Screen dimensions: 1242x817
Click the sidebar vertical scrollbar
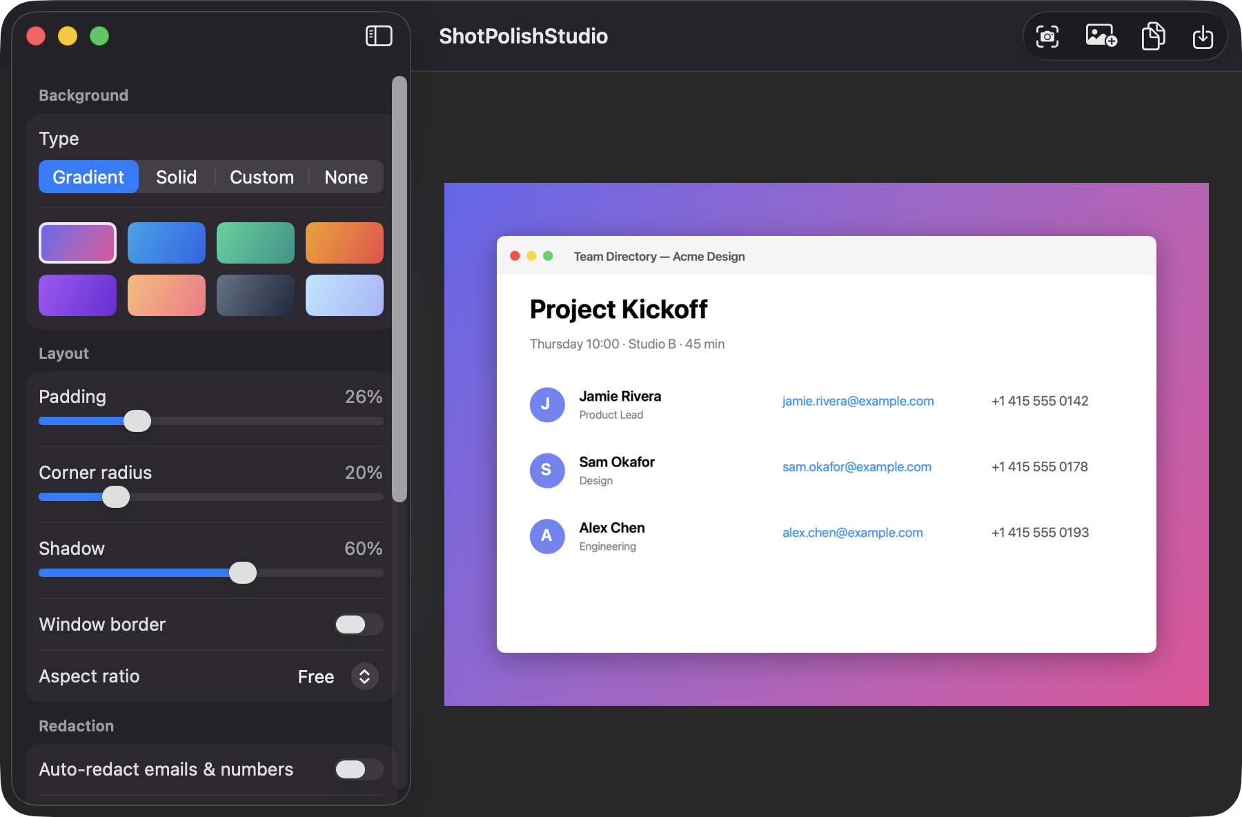pos(400,289)
